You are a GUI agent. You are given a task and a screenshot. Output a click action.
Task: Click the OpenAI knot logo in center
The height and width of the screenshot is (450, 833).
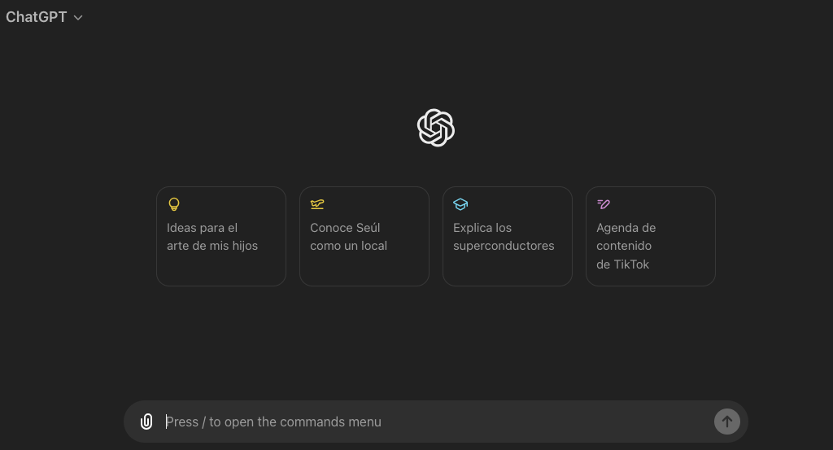(x=436, y=128)
